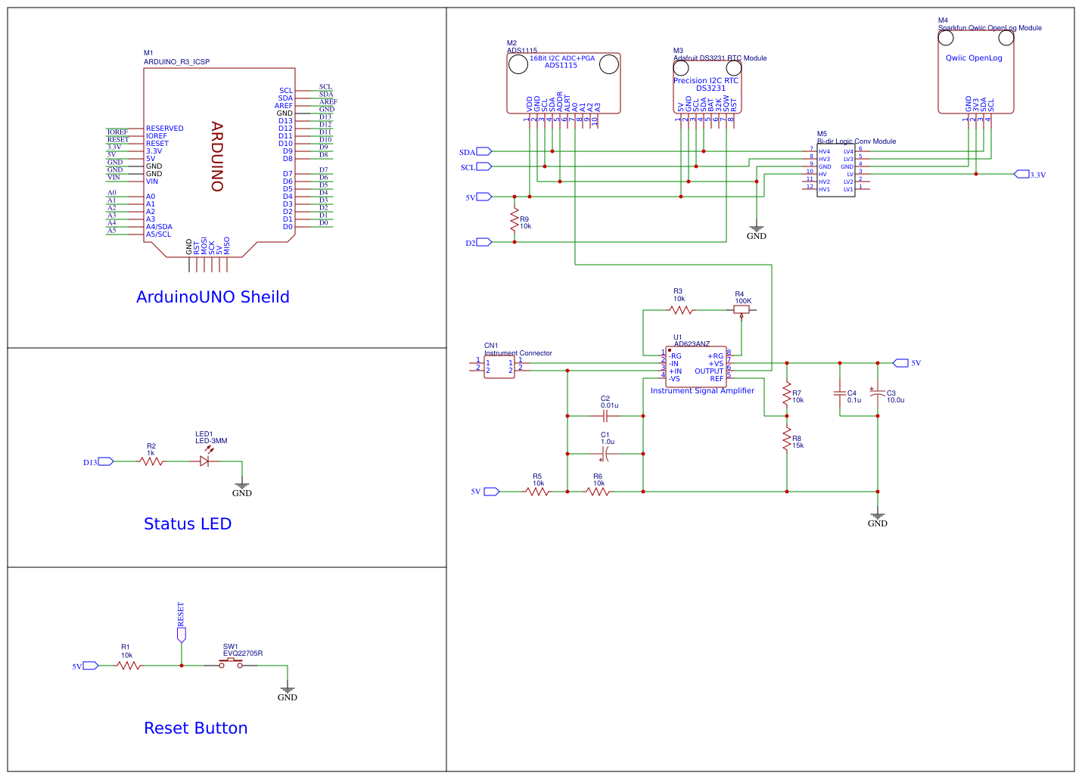Screen dimensions: 1082x779
Task: Select the R4 100K potentiometer symbol
Action: coord(741,310)
